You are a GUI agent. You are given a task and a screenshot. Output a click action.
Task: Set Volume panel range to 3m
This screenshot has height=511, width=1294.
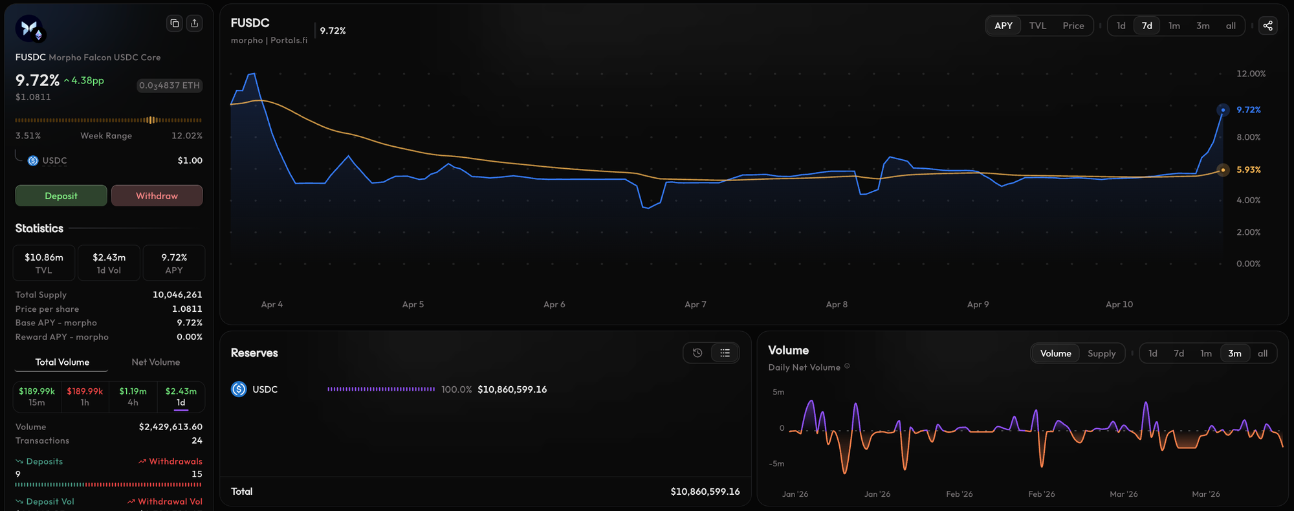pos(1235,353)
